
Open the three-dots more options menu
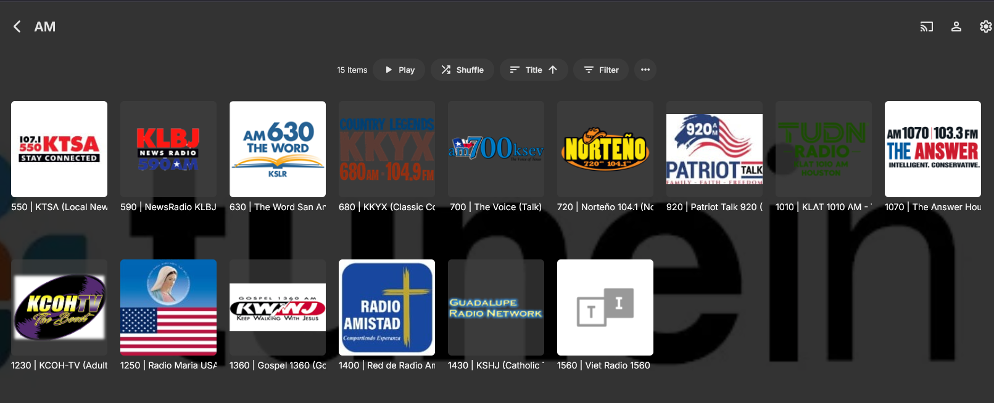click(645, 70)
